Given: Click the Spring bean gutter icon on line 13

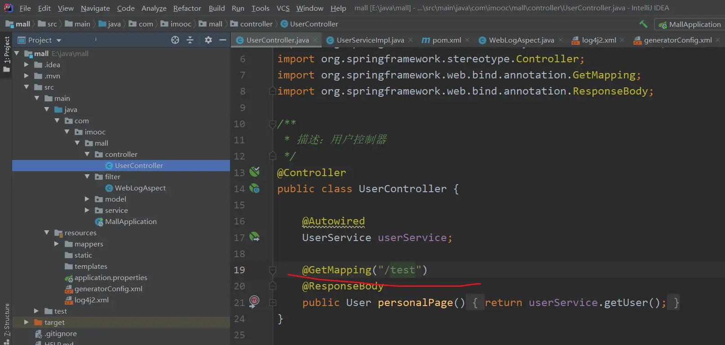Looking at the screenshot, I should (x=255, y=172).
